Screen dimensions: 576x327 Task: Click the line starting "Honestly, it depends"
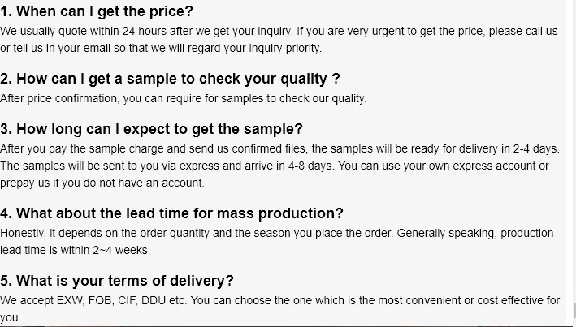pos(276,233)
